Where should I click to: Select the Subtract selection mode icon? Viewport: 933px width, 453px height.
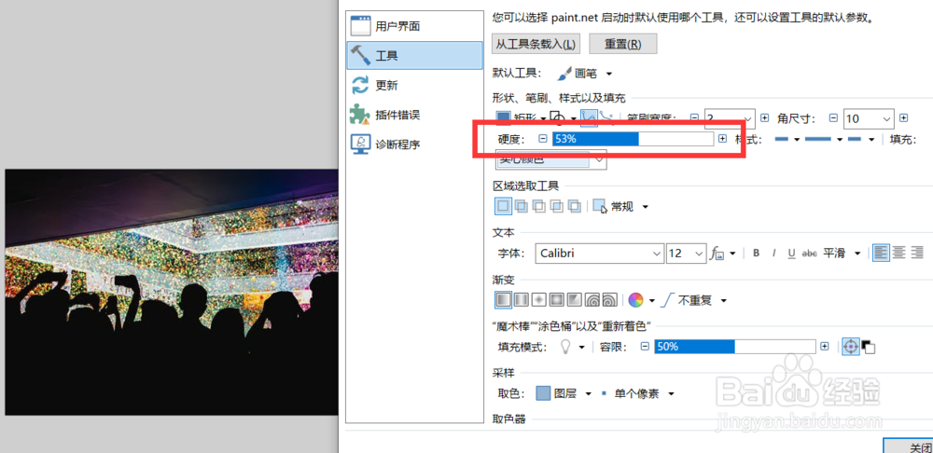(x=539, y=206)
